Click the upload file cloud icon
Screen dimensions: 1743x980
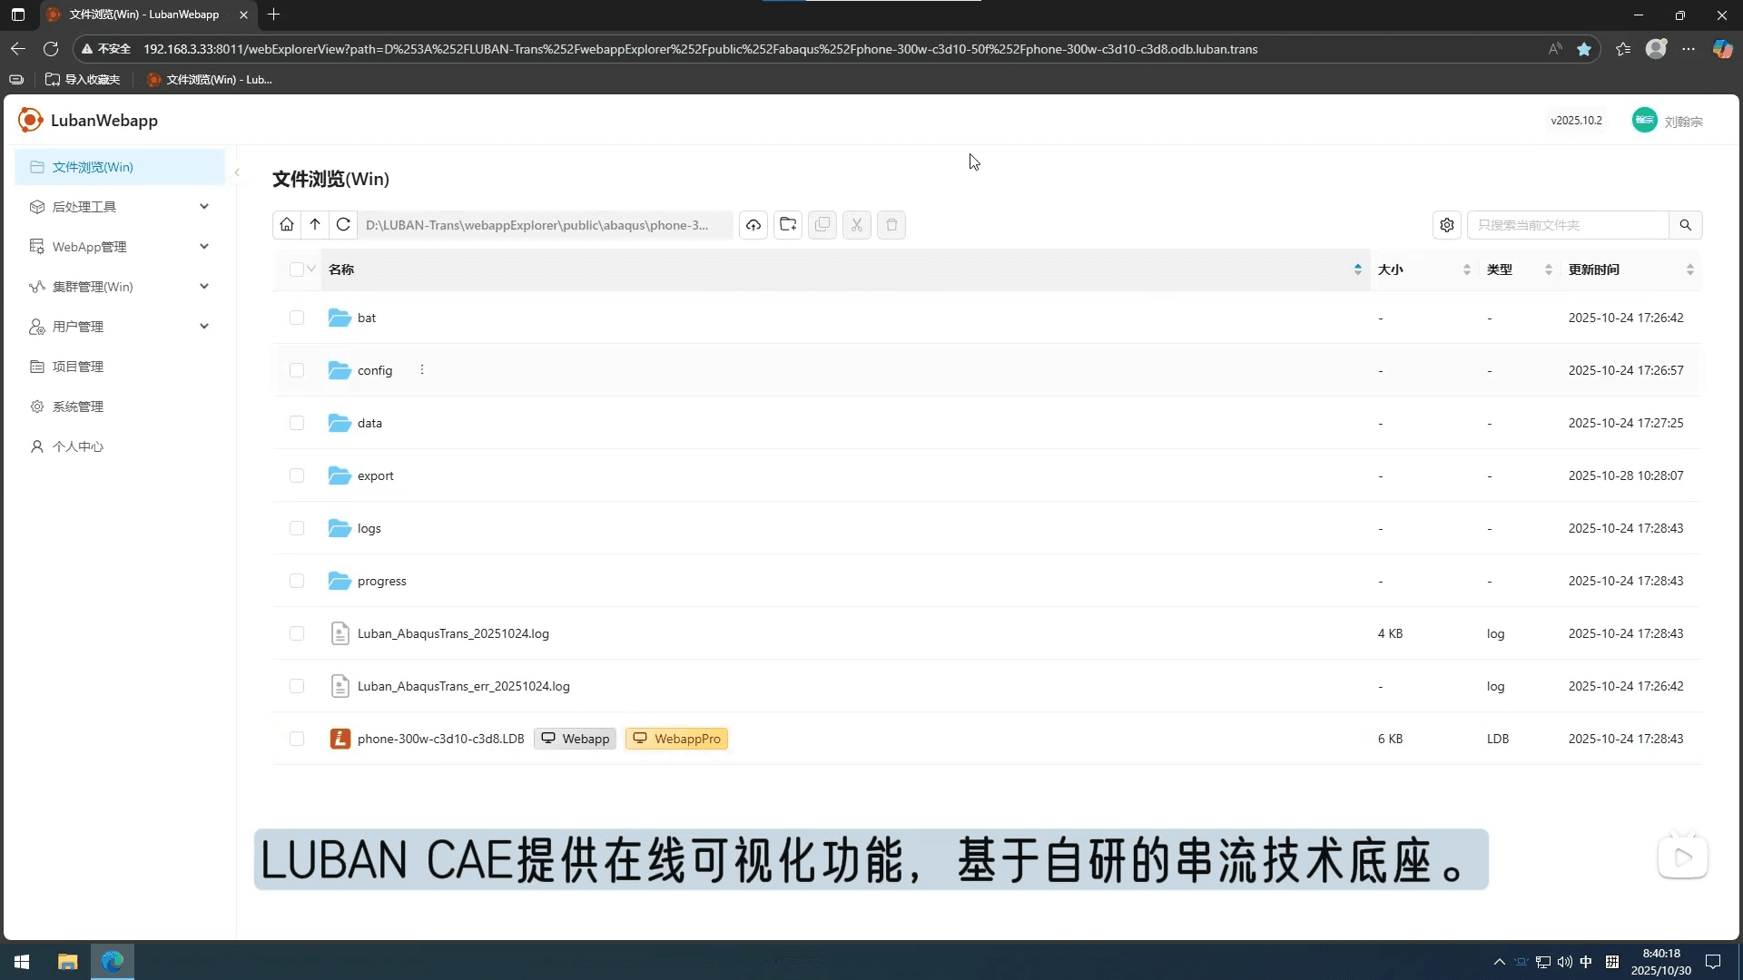point(753,225)
